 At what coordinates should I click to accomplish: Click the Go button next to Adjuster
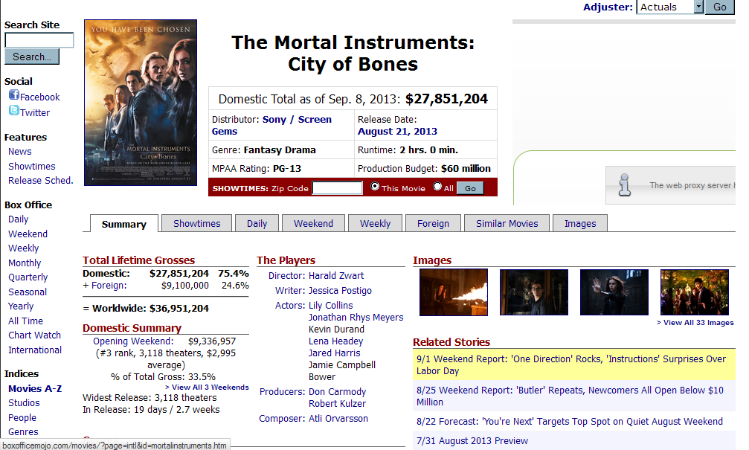(720, 7)
